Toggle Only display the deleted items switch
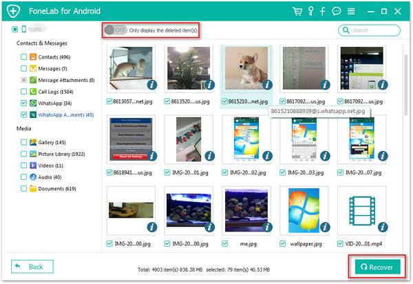The image size is (413, 284). 116,30
